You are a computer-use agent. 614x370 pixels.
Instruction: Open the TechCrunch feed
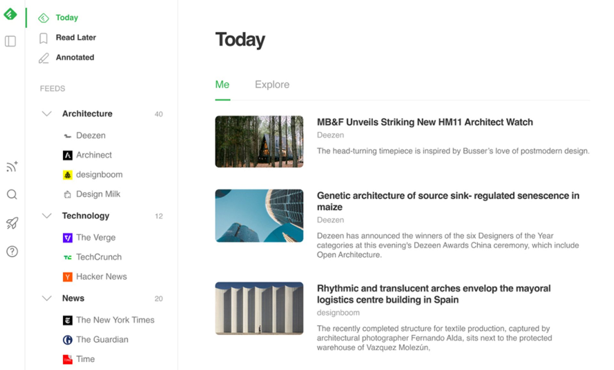[99, 257]
